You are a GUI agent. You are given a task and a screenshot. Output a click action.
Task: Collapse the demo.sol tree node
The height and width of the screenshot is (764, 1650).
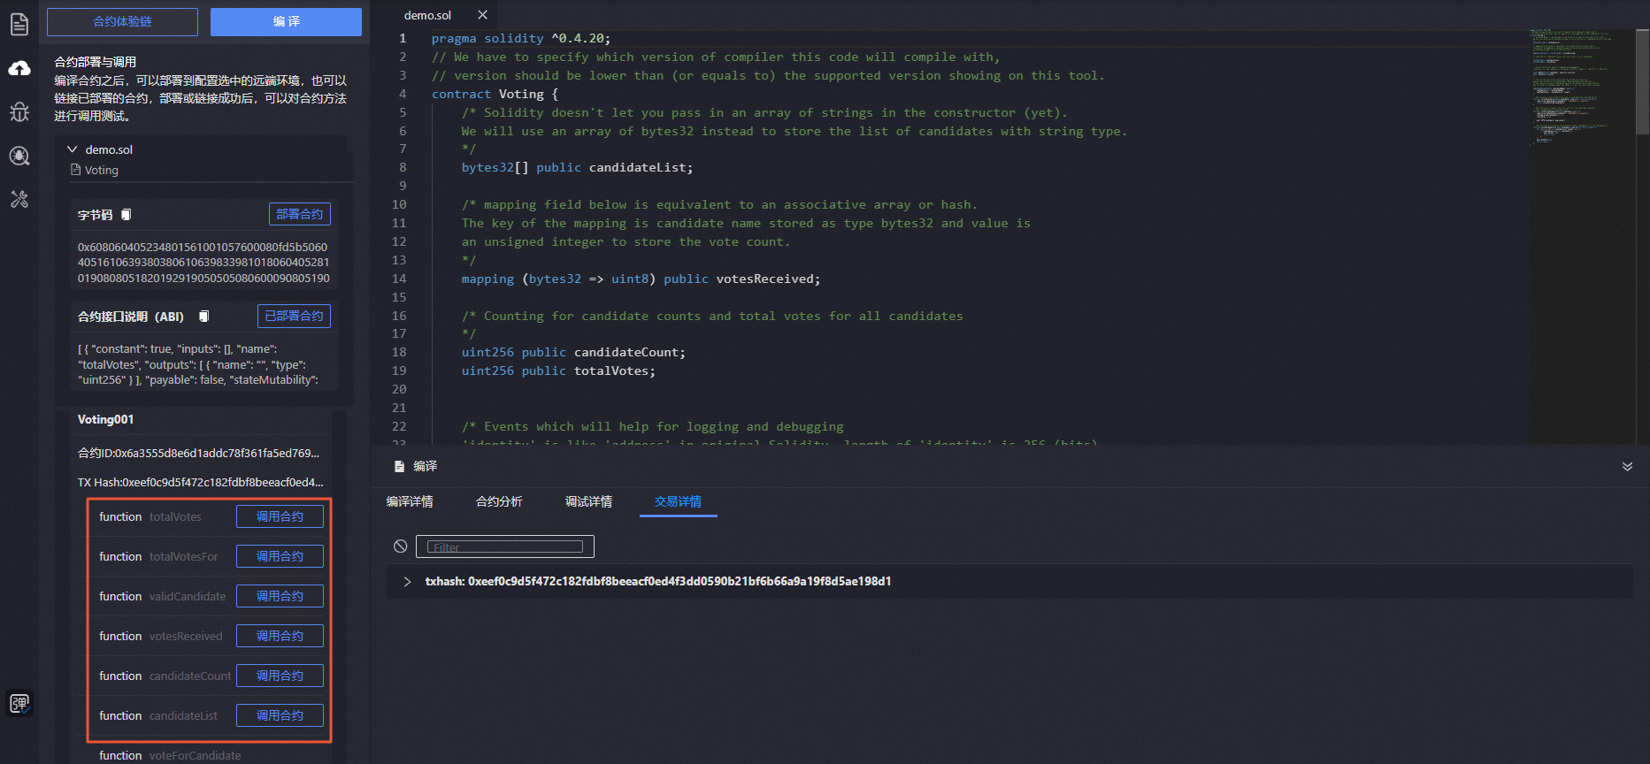click(73, 149)
